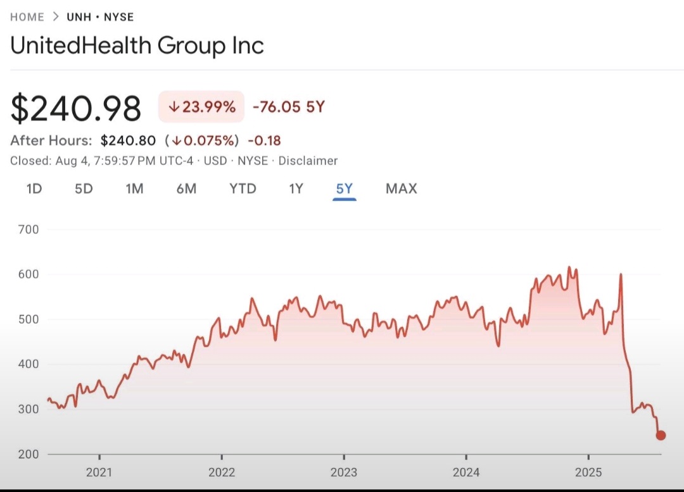Click the 2021 label on x-axis

point(99,472)
